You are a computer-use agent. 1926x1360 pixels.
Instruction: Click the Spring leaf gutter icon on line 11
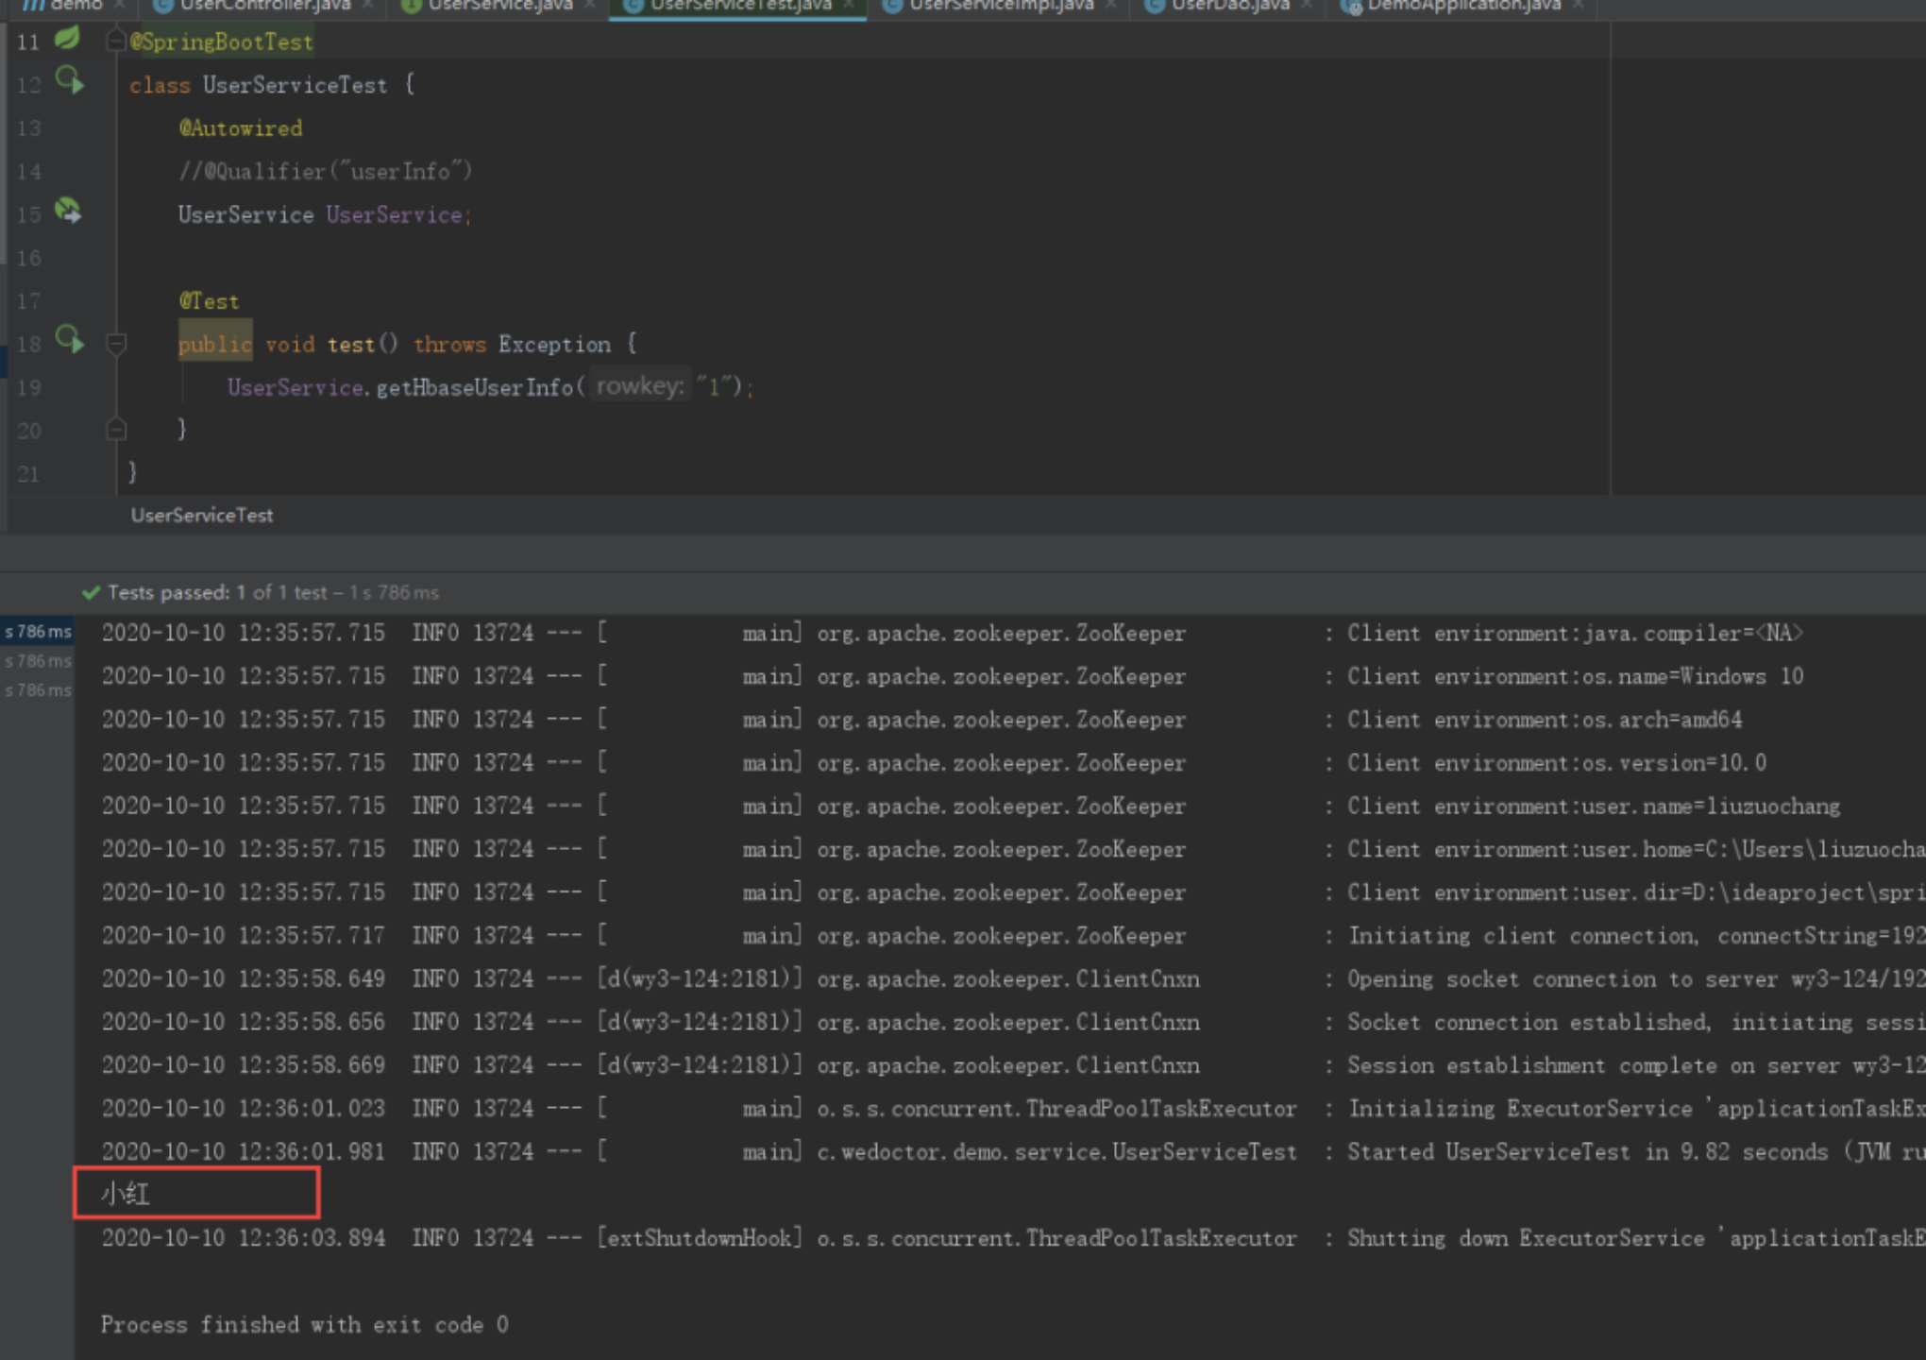tap(67, 39)
